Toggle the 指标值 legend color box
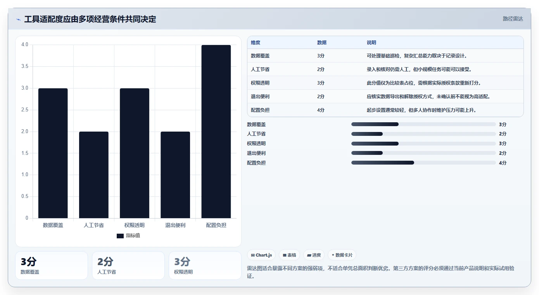 120,236
